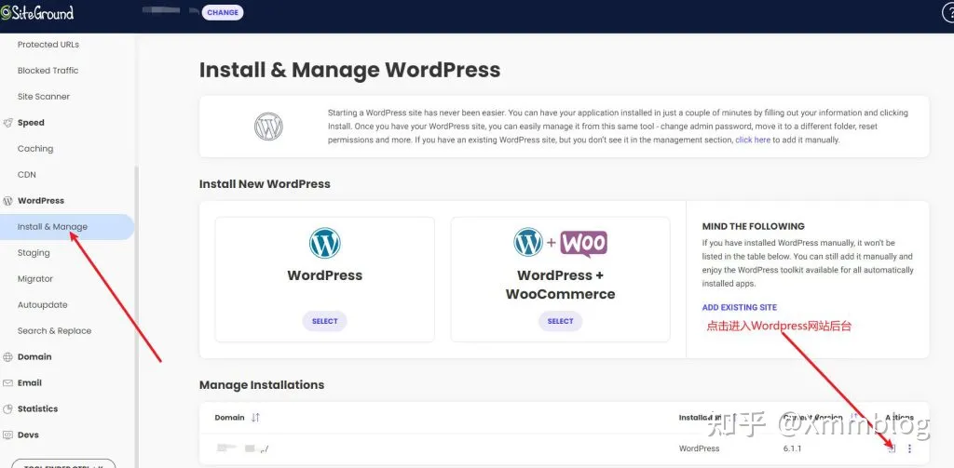
Task: Click the Email envelope icon
Action: [7, 383]
